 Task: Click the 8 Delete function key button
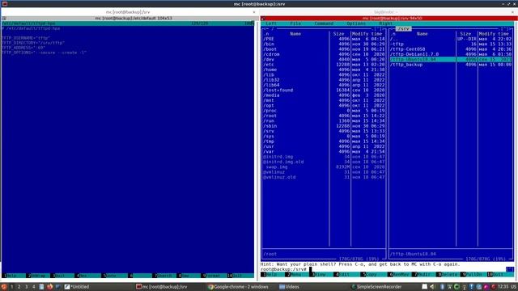pos(448,275)
